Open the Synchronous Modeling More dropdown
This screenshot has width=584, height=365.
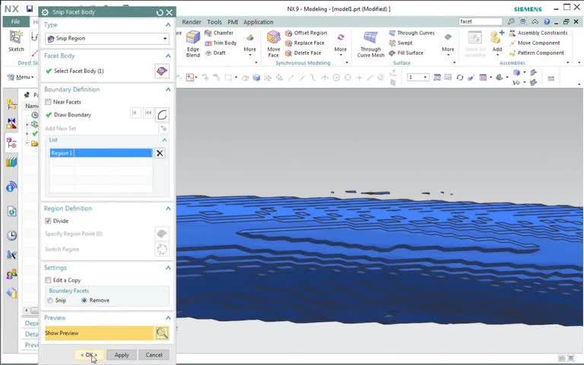click(340, 44)
